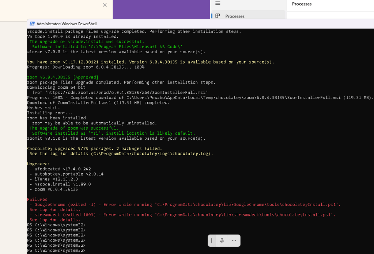Screen dimensions: 374x254
Task: Click the 'Software installed to' VS Code path line
Action: pos(107,47)
